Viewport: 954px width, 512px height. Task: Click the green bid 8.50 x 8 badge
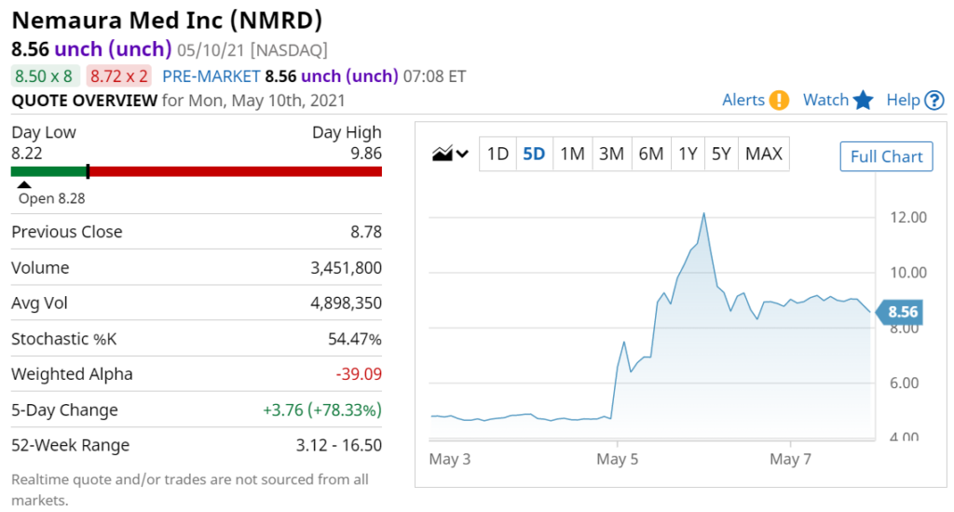45,76
